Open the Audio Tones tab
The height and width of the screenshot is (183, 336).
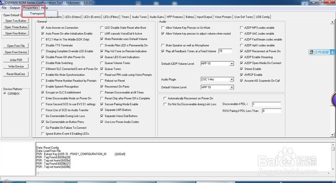click(x=139, y=17)
